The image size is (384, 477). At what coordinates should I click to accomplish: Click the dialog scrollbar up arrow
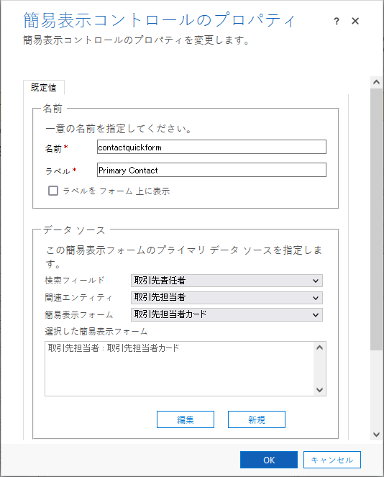376,82
